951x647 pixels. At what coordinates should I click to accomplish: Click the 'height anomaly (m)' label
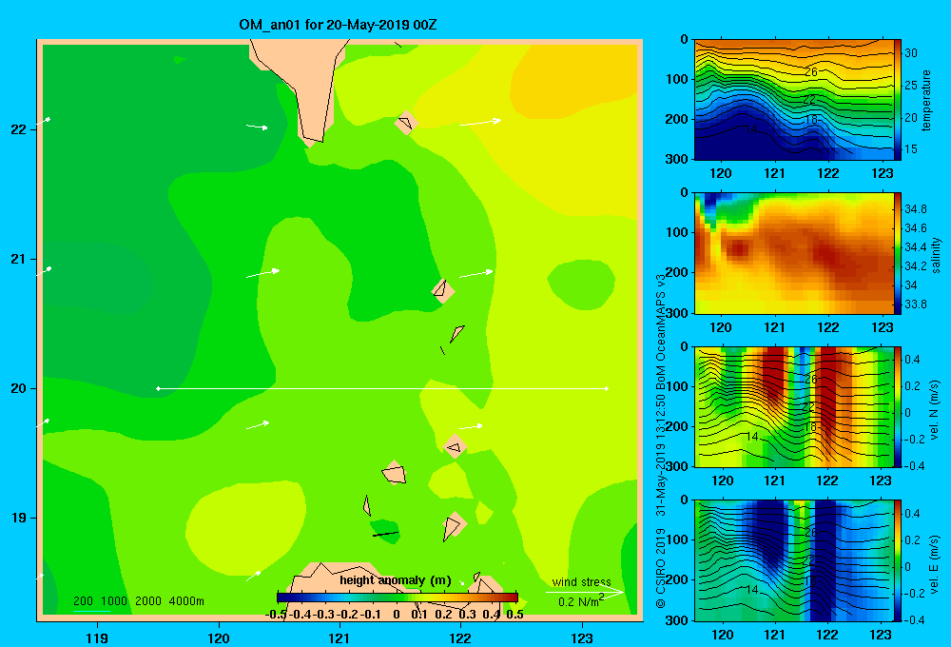pyautogui.click(x=396, y=580)
